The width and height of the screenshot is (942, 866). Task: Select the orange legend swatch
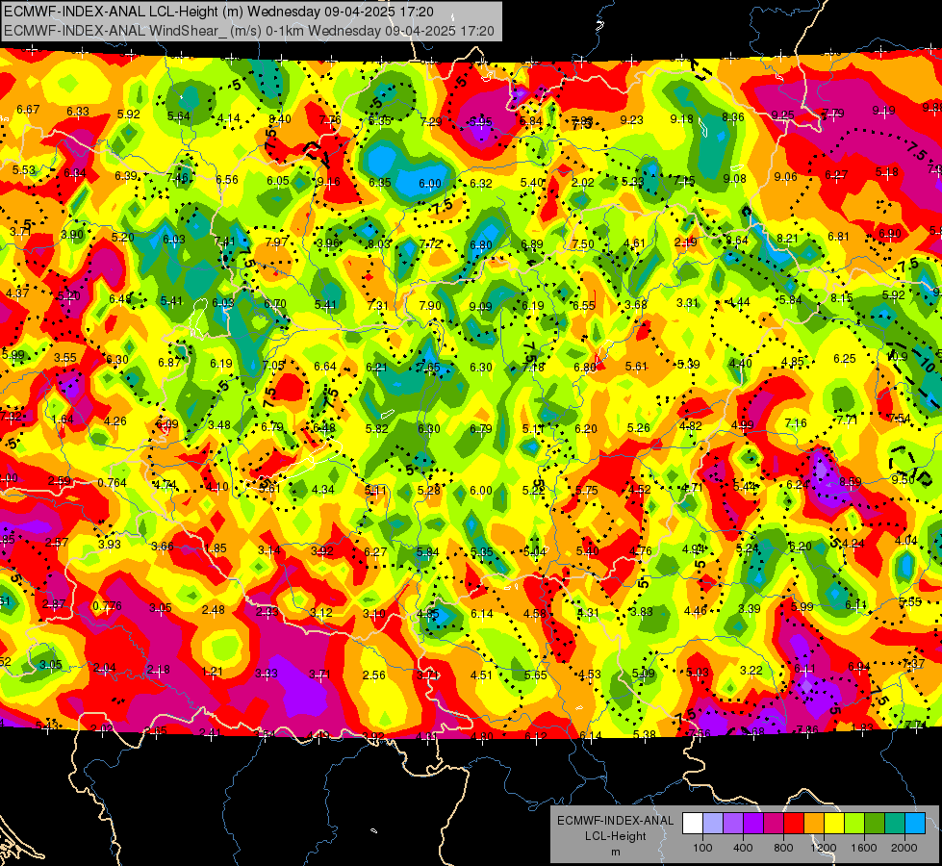(814, 824)
